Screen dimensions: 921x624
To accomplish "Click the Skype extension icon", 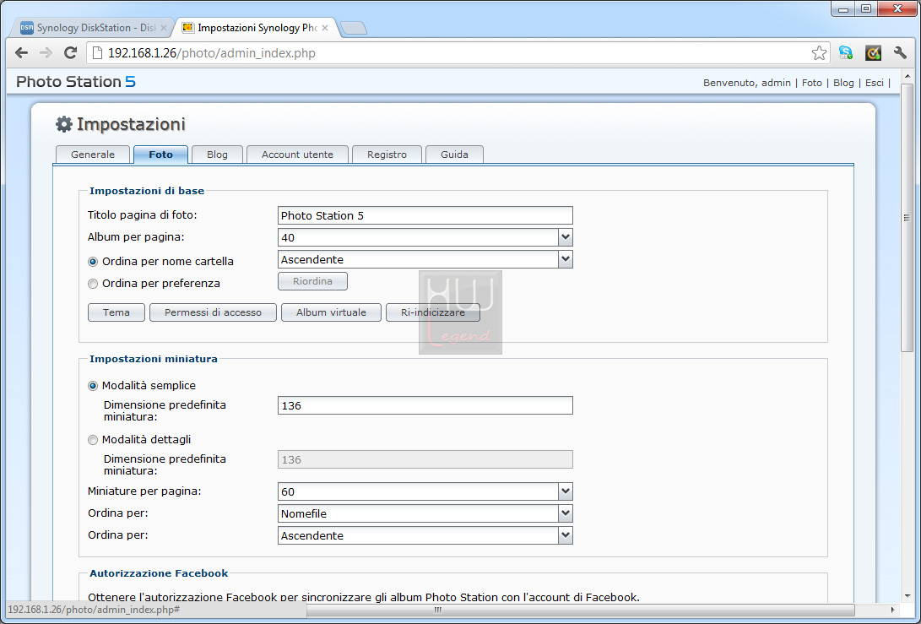I will pos(845,53).
